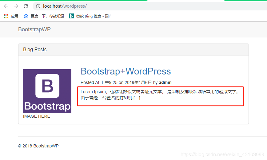The image size is (267, 160).
Task: Open the BootstrapWP navbar brand link
Action: 34,29
